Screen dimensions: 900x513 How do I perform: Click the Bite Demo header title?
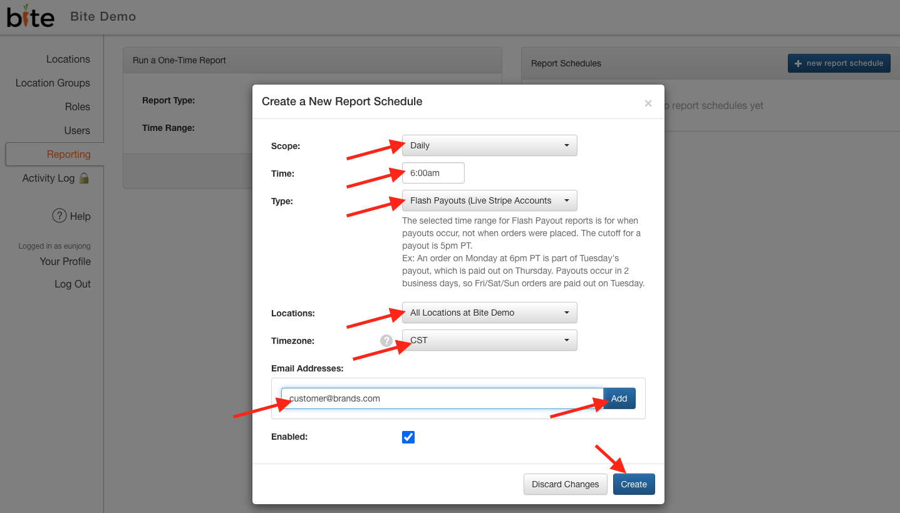click(103, 16)
